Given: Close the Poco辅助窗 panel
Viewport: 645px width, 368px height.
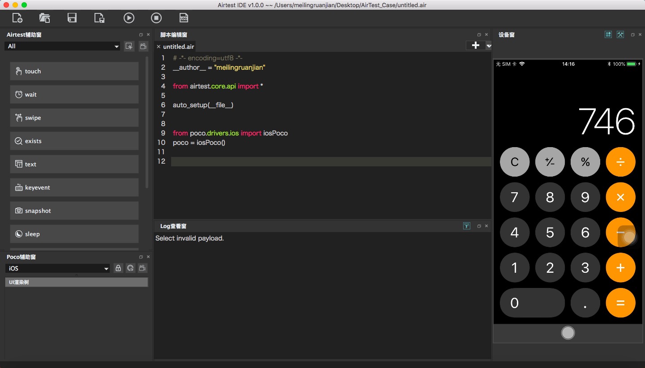Looking at the screenshot, I should pos(148,257).
